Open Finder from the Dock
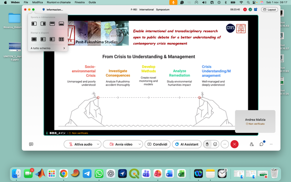 [x=16, y=174]
